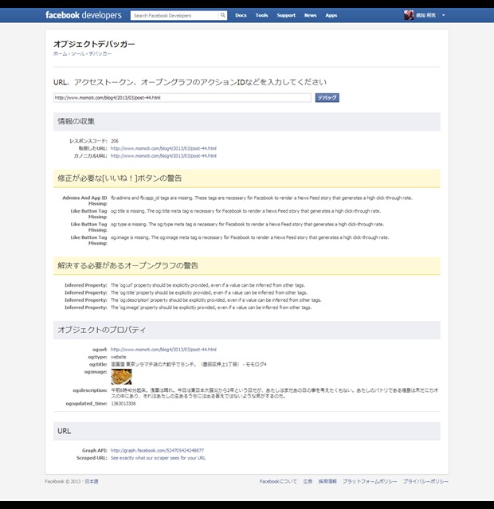The width and height of the screenshot is (494, 509).
Task: Click the facebook developers logo
Action: tap(84, 15)
